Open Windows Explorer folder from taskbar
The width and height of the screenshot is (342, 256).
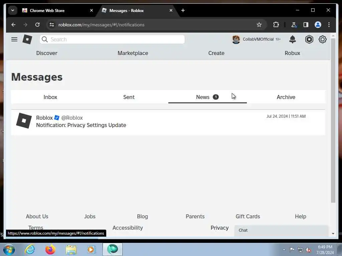(71, 250)
